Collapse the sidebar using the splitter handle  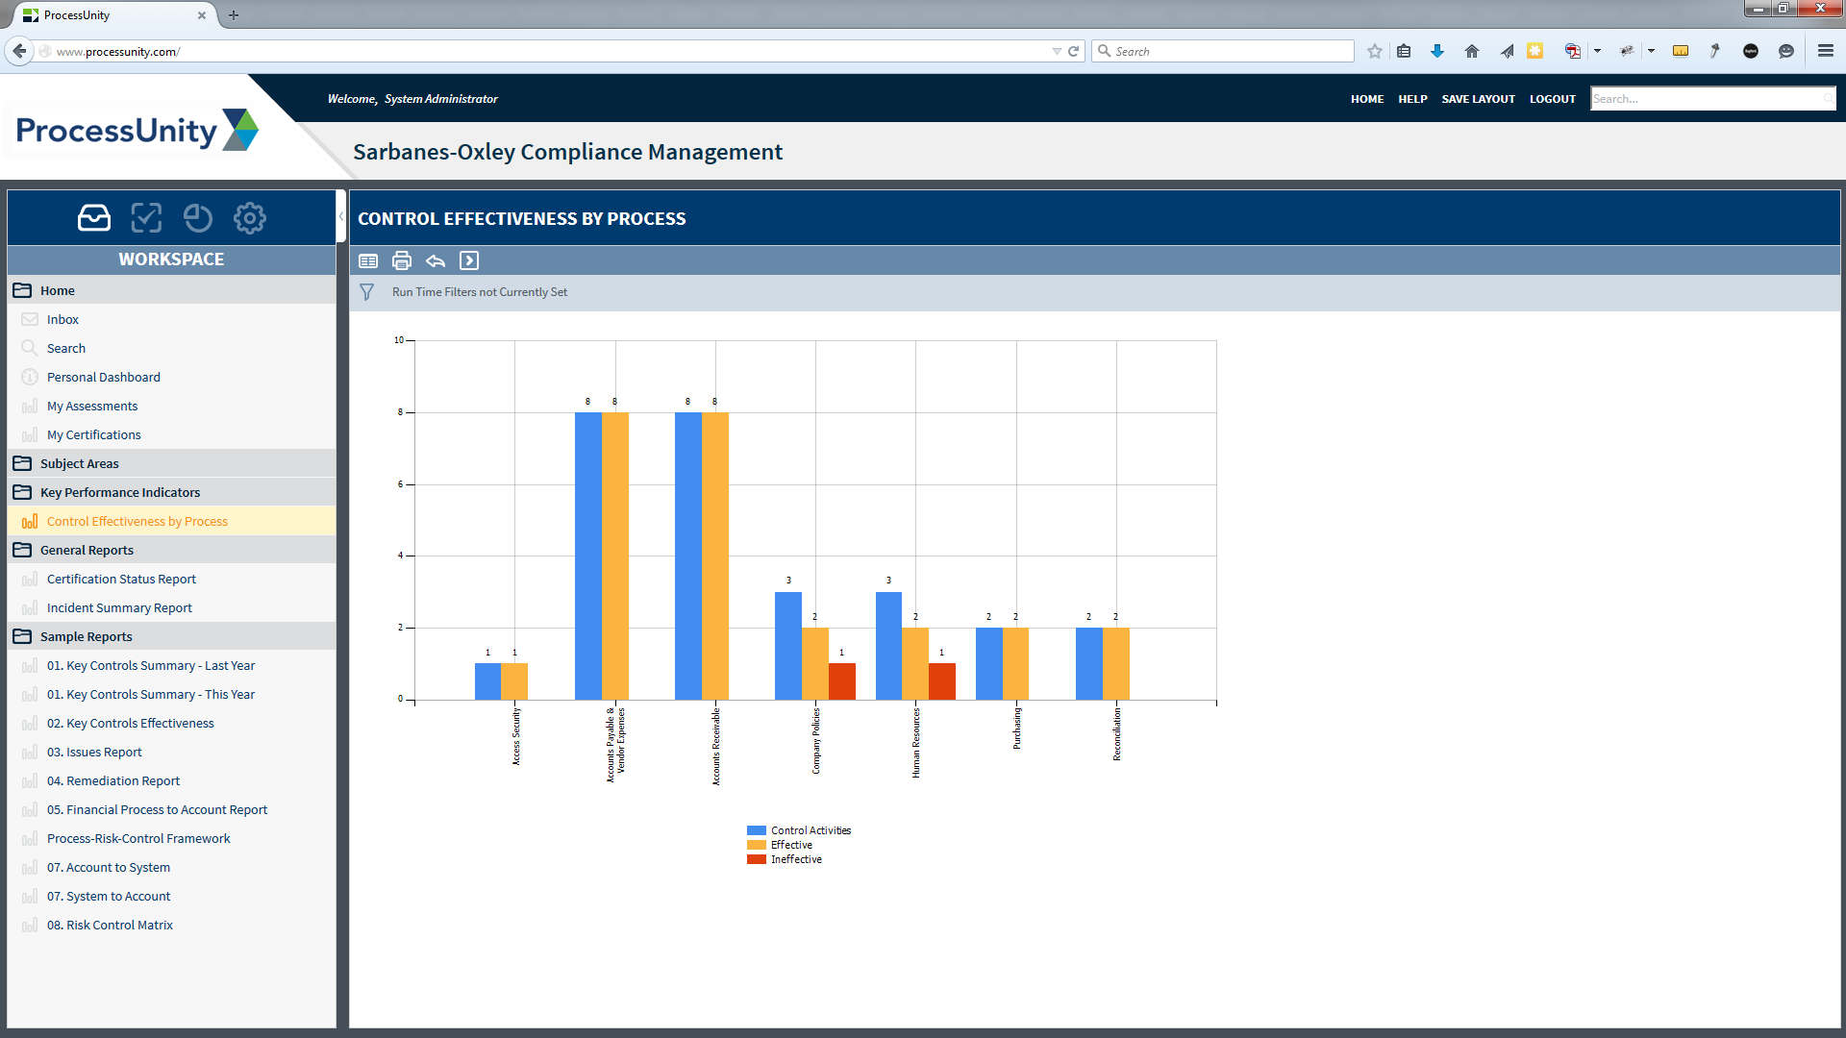tap(341, 217)
